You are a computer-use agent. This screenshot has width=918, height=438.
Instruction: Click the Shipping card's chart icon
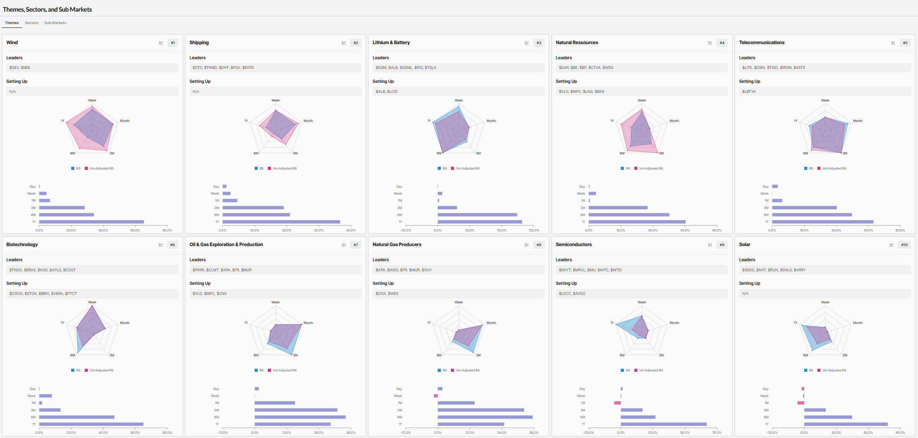(344, 43)
